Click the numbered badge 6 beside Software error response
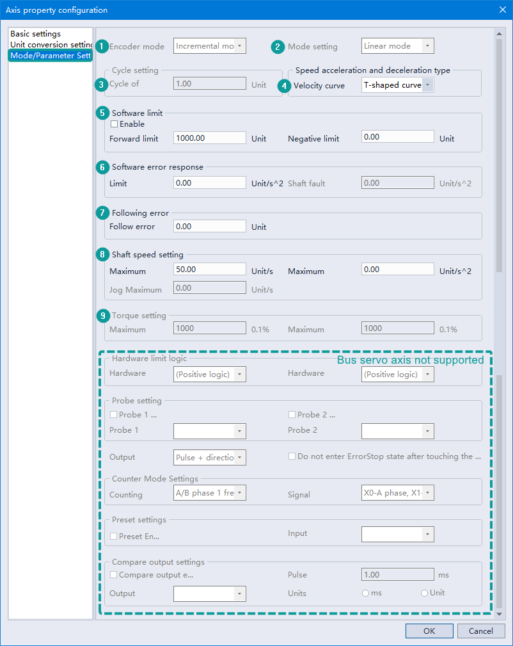 pos(102,167)
